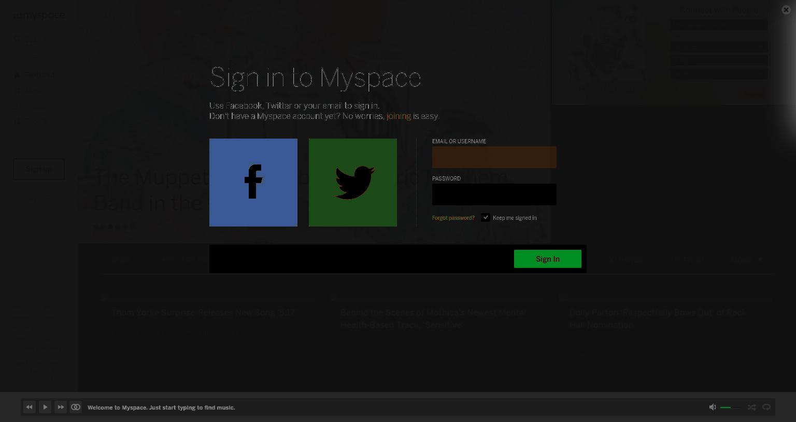
Task: Toggle the Keep me signed in checkbox
Action: coord(486,218)
